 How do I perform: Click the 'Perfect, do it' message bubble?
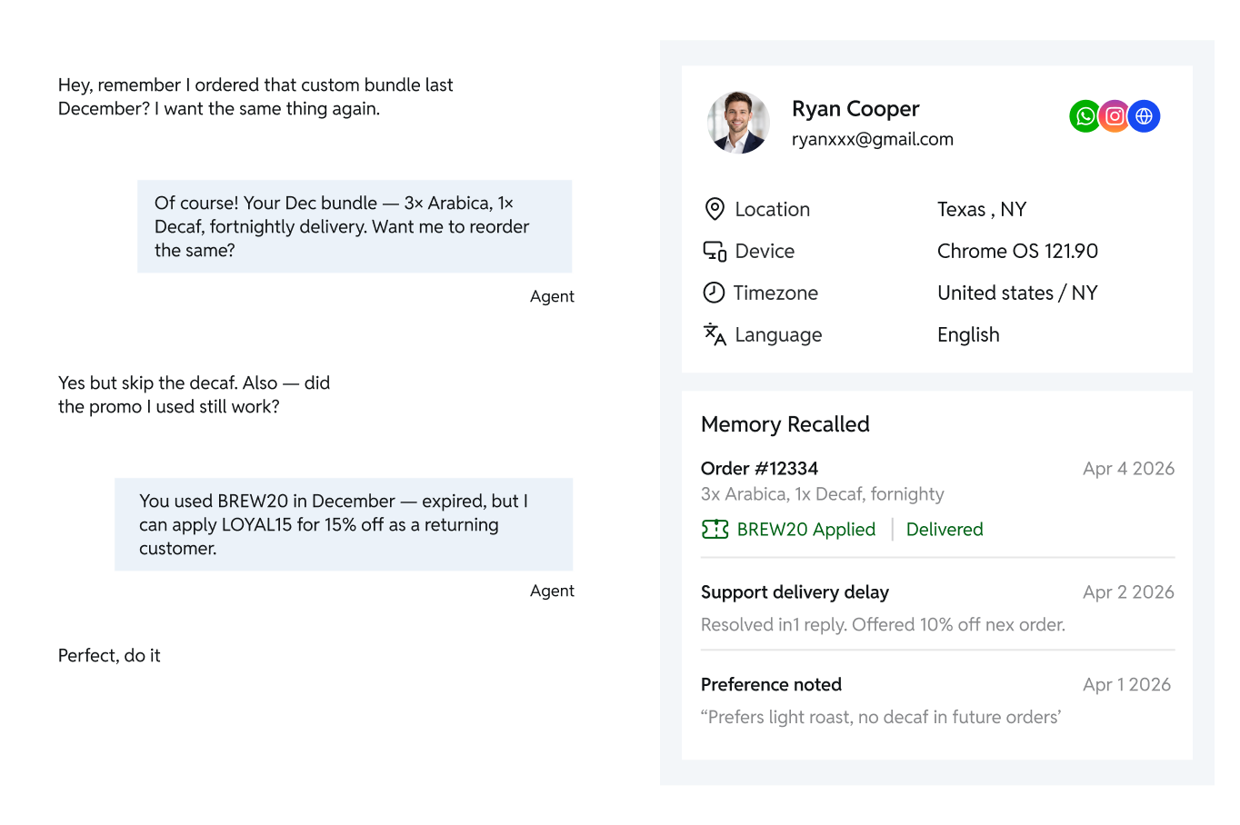point(109,655)
